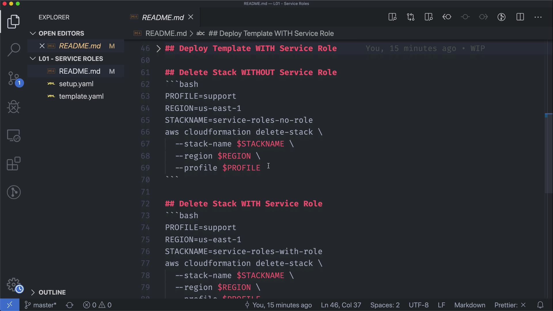
Task: Click the notifications bell in status bar
Action: tap(540, 305)
